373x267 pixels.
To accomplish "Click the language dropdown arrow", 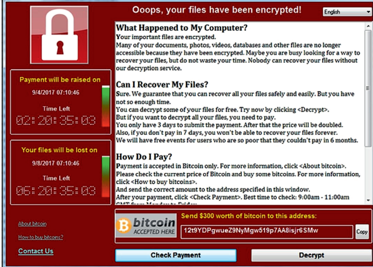I will pyautogui.click(x=368, y=11).
